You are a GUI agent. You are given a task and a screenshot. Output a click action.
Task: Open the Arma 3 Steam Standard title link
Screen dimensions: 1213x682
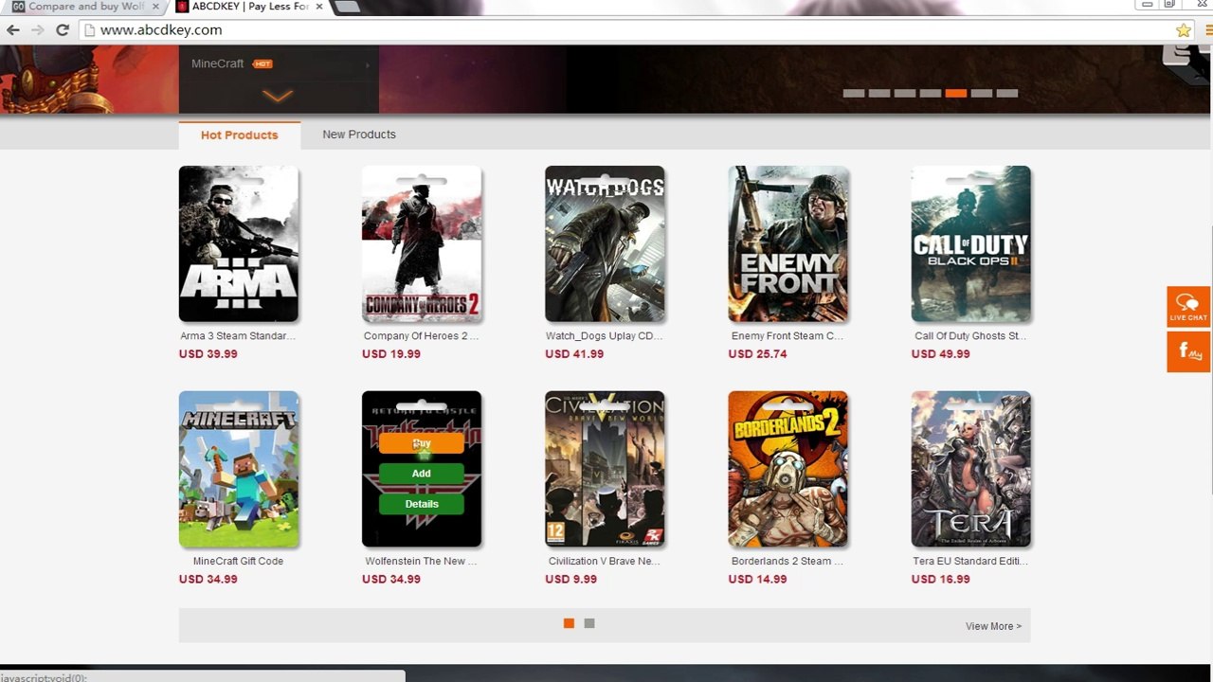tap(238, 336)
